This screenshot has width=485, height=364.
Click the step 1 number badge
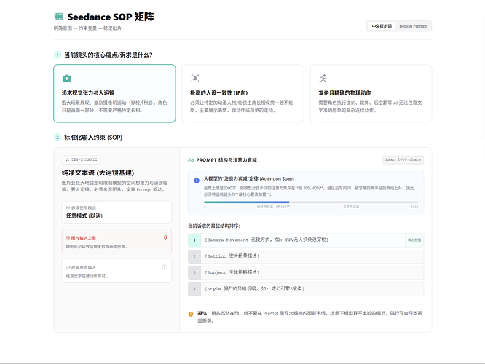(58, 55)
